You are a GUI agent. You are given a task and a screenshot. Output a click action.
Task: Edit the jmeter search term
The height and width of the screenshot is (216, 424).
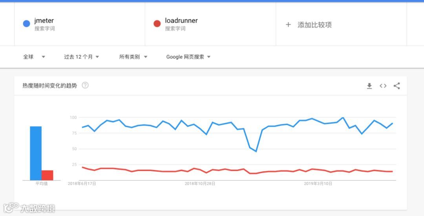[44, 21]
